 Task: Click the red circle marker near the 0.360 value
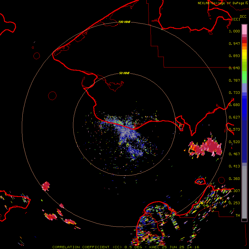(x=222, y=180)
